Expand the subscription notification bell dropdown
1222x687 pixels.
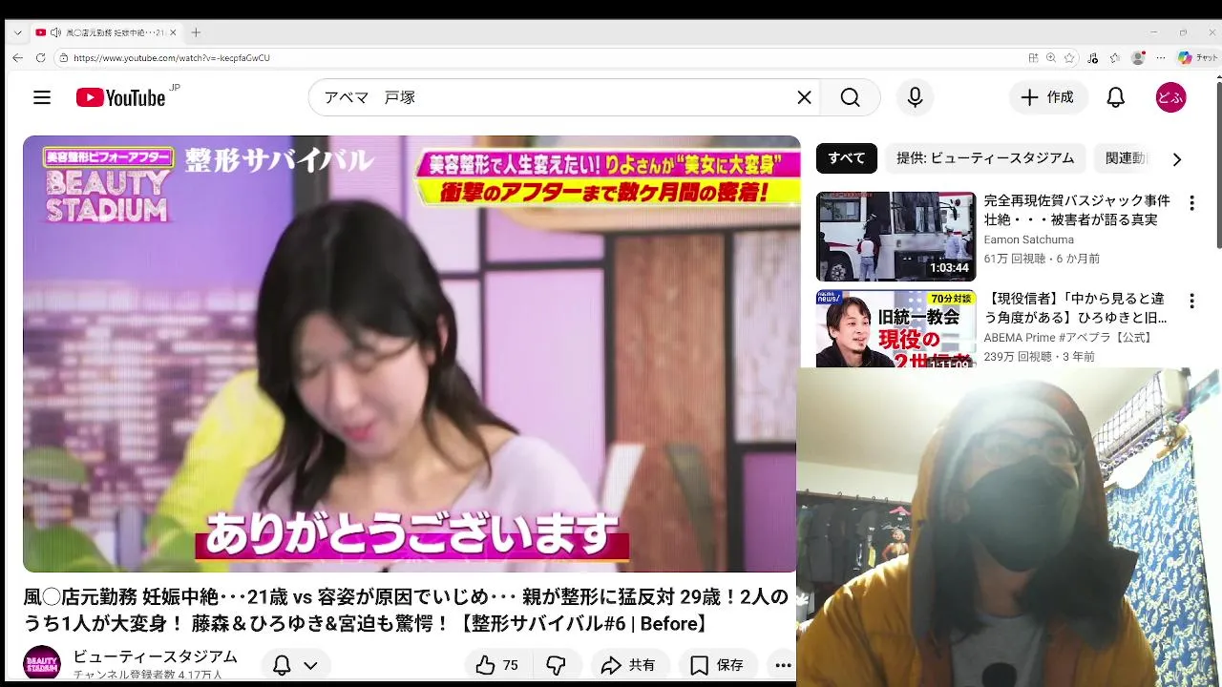coord(294,665)
